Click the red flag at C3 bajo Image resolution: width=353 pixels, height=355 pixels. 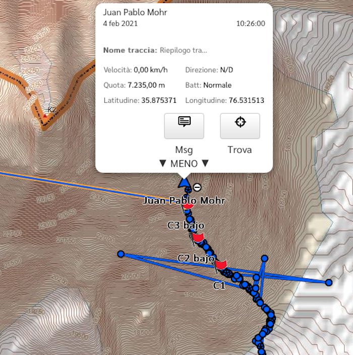pyautogui.click(x=198, y=238)
